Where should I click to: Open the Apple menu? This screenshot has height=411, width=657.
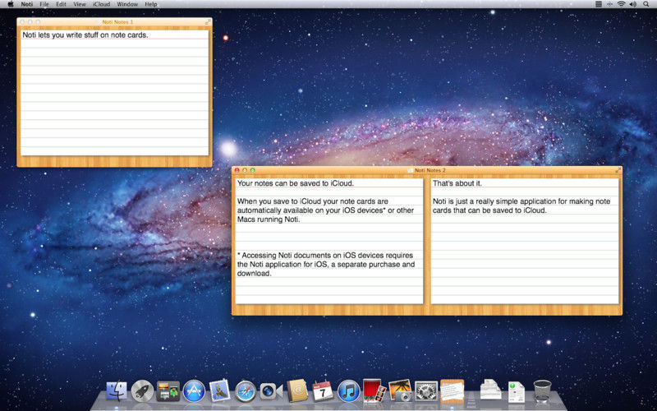click(11, 4)
